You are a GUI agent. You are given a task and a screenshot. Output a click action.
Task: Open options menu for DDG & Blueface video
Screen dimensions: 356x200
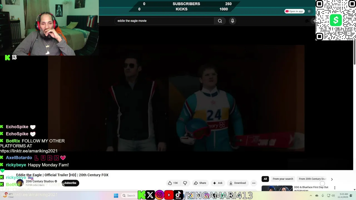[x=335, y=188]
